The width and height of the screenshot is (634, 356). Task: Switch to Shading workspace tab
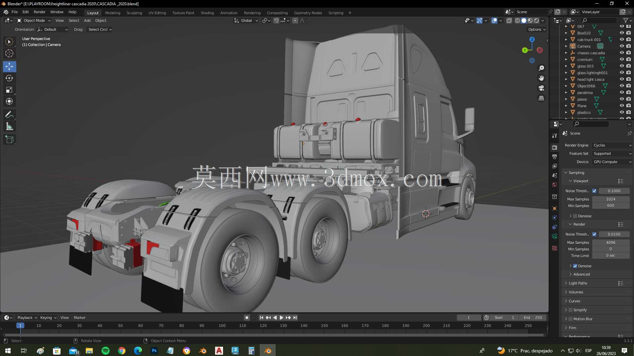pyautogui.click(x=207, y=13)
